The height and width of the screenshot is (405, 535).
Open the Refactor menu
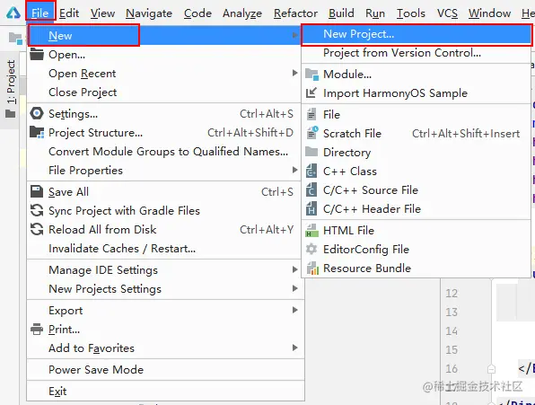[x=295, y=13]
